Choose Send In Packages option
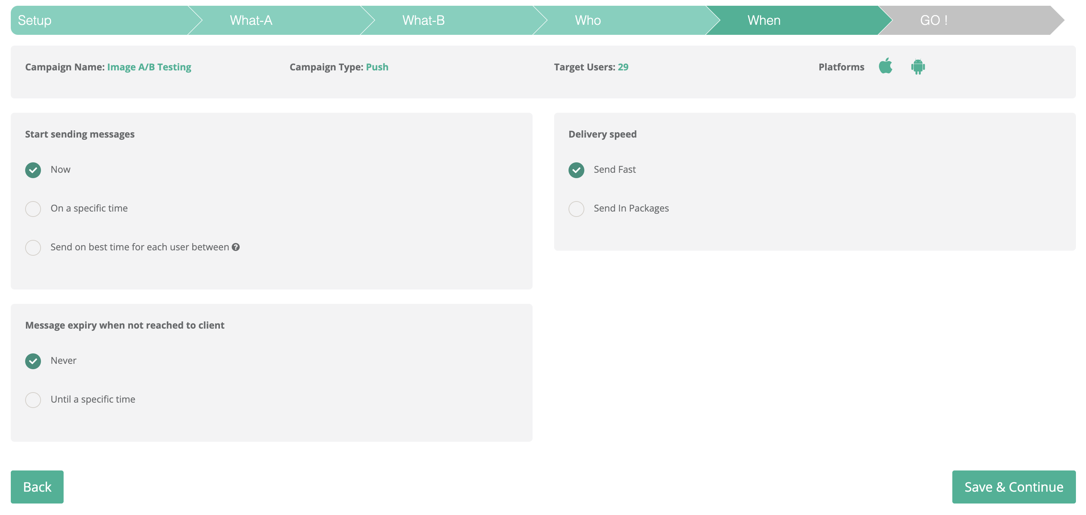The height and width of the screenshot is (515, 1086). (x=576, y=209)
